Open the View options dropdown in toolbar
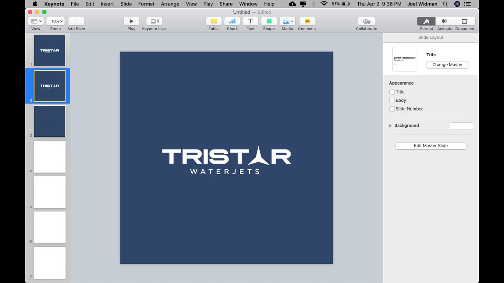The image size is (504, 283). coord(36,21)
